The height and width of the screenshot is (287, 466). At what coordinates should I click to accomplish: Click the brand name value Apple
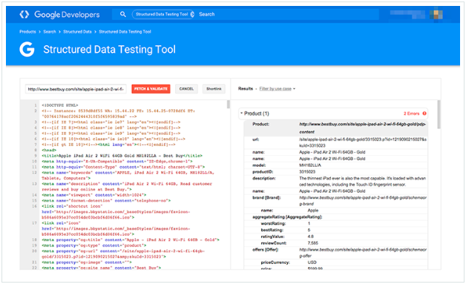313,211
